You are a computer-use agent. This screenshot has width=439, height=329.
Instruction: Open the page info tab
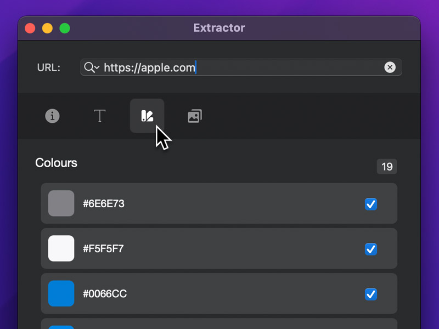(52, 116)
